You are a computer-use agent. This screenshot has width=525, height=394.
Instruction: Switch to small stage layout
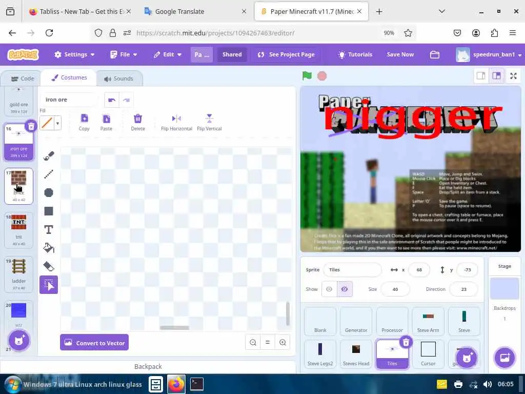[x=481, y=76]
